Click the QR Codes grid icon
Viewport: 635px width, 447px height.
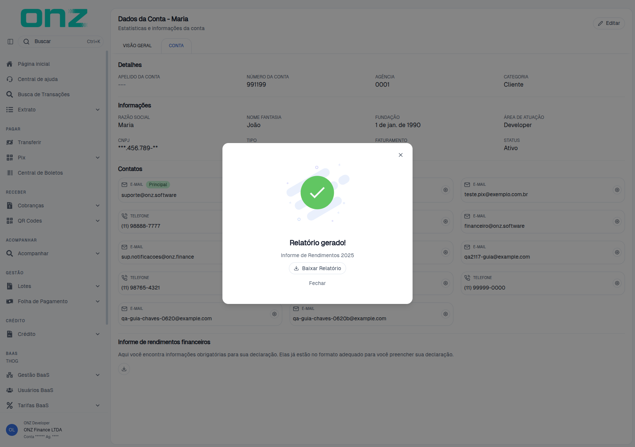tap(10, 221)
